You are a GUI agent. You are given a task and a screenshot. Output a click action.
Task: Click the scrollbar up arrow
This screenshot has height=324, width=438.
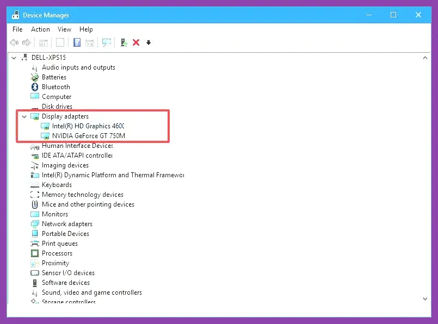pyautogui.click(x=425, y=58)
